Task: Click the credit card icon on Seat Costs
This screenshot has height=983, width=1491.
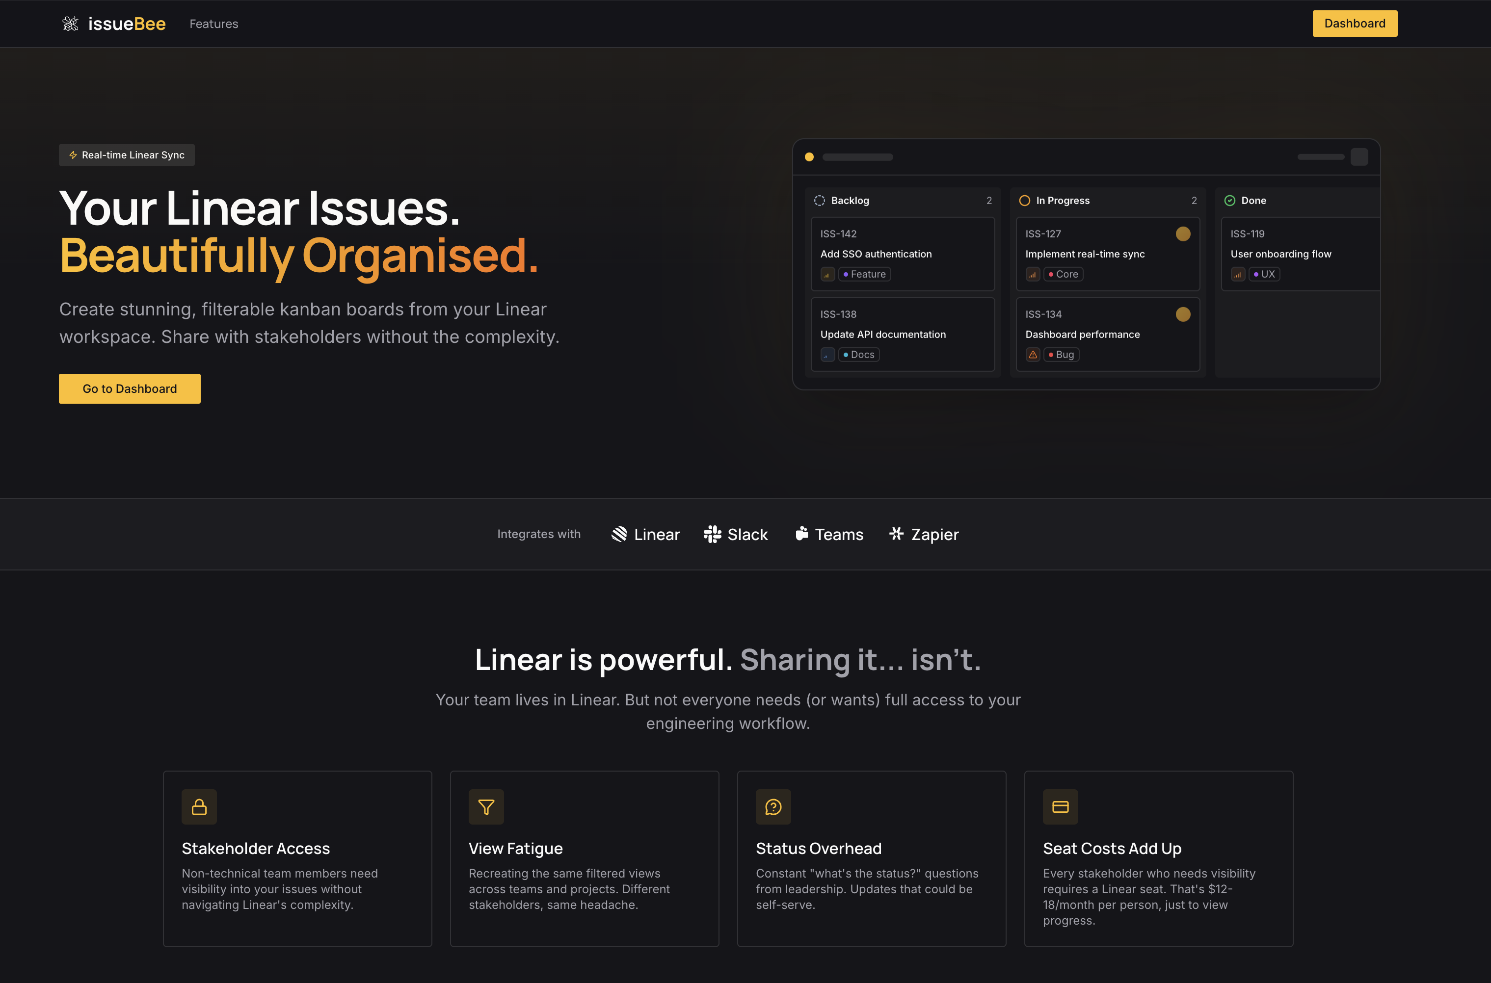Action: 1060,807
